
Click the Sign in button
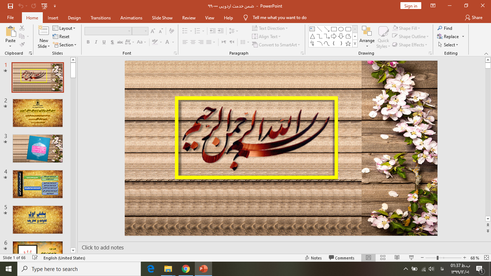click(410, 6)
